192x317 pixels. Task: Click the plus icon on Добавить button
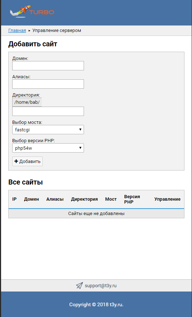tap(16, 161)
